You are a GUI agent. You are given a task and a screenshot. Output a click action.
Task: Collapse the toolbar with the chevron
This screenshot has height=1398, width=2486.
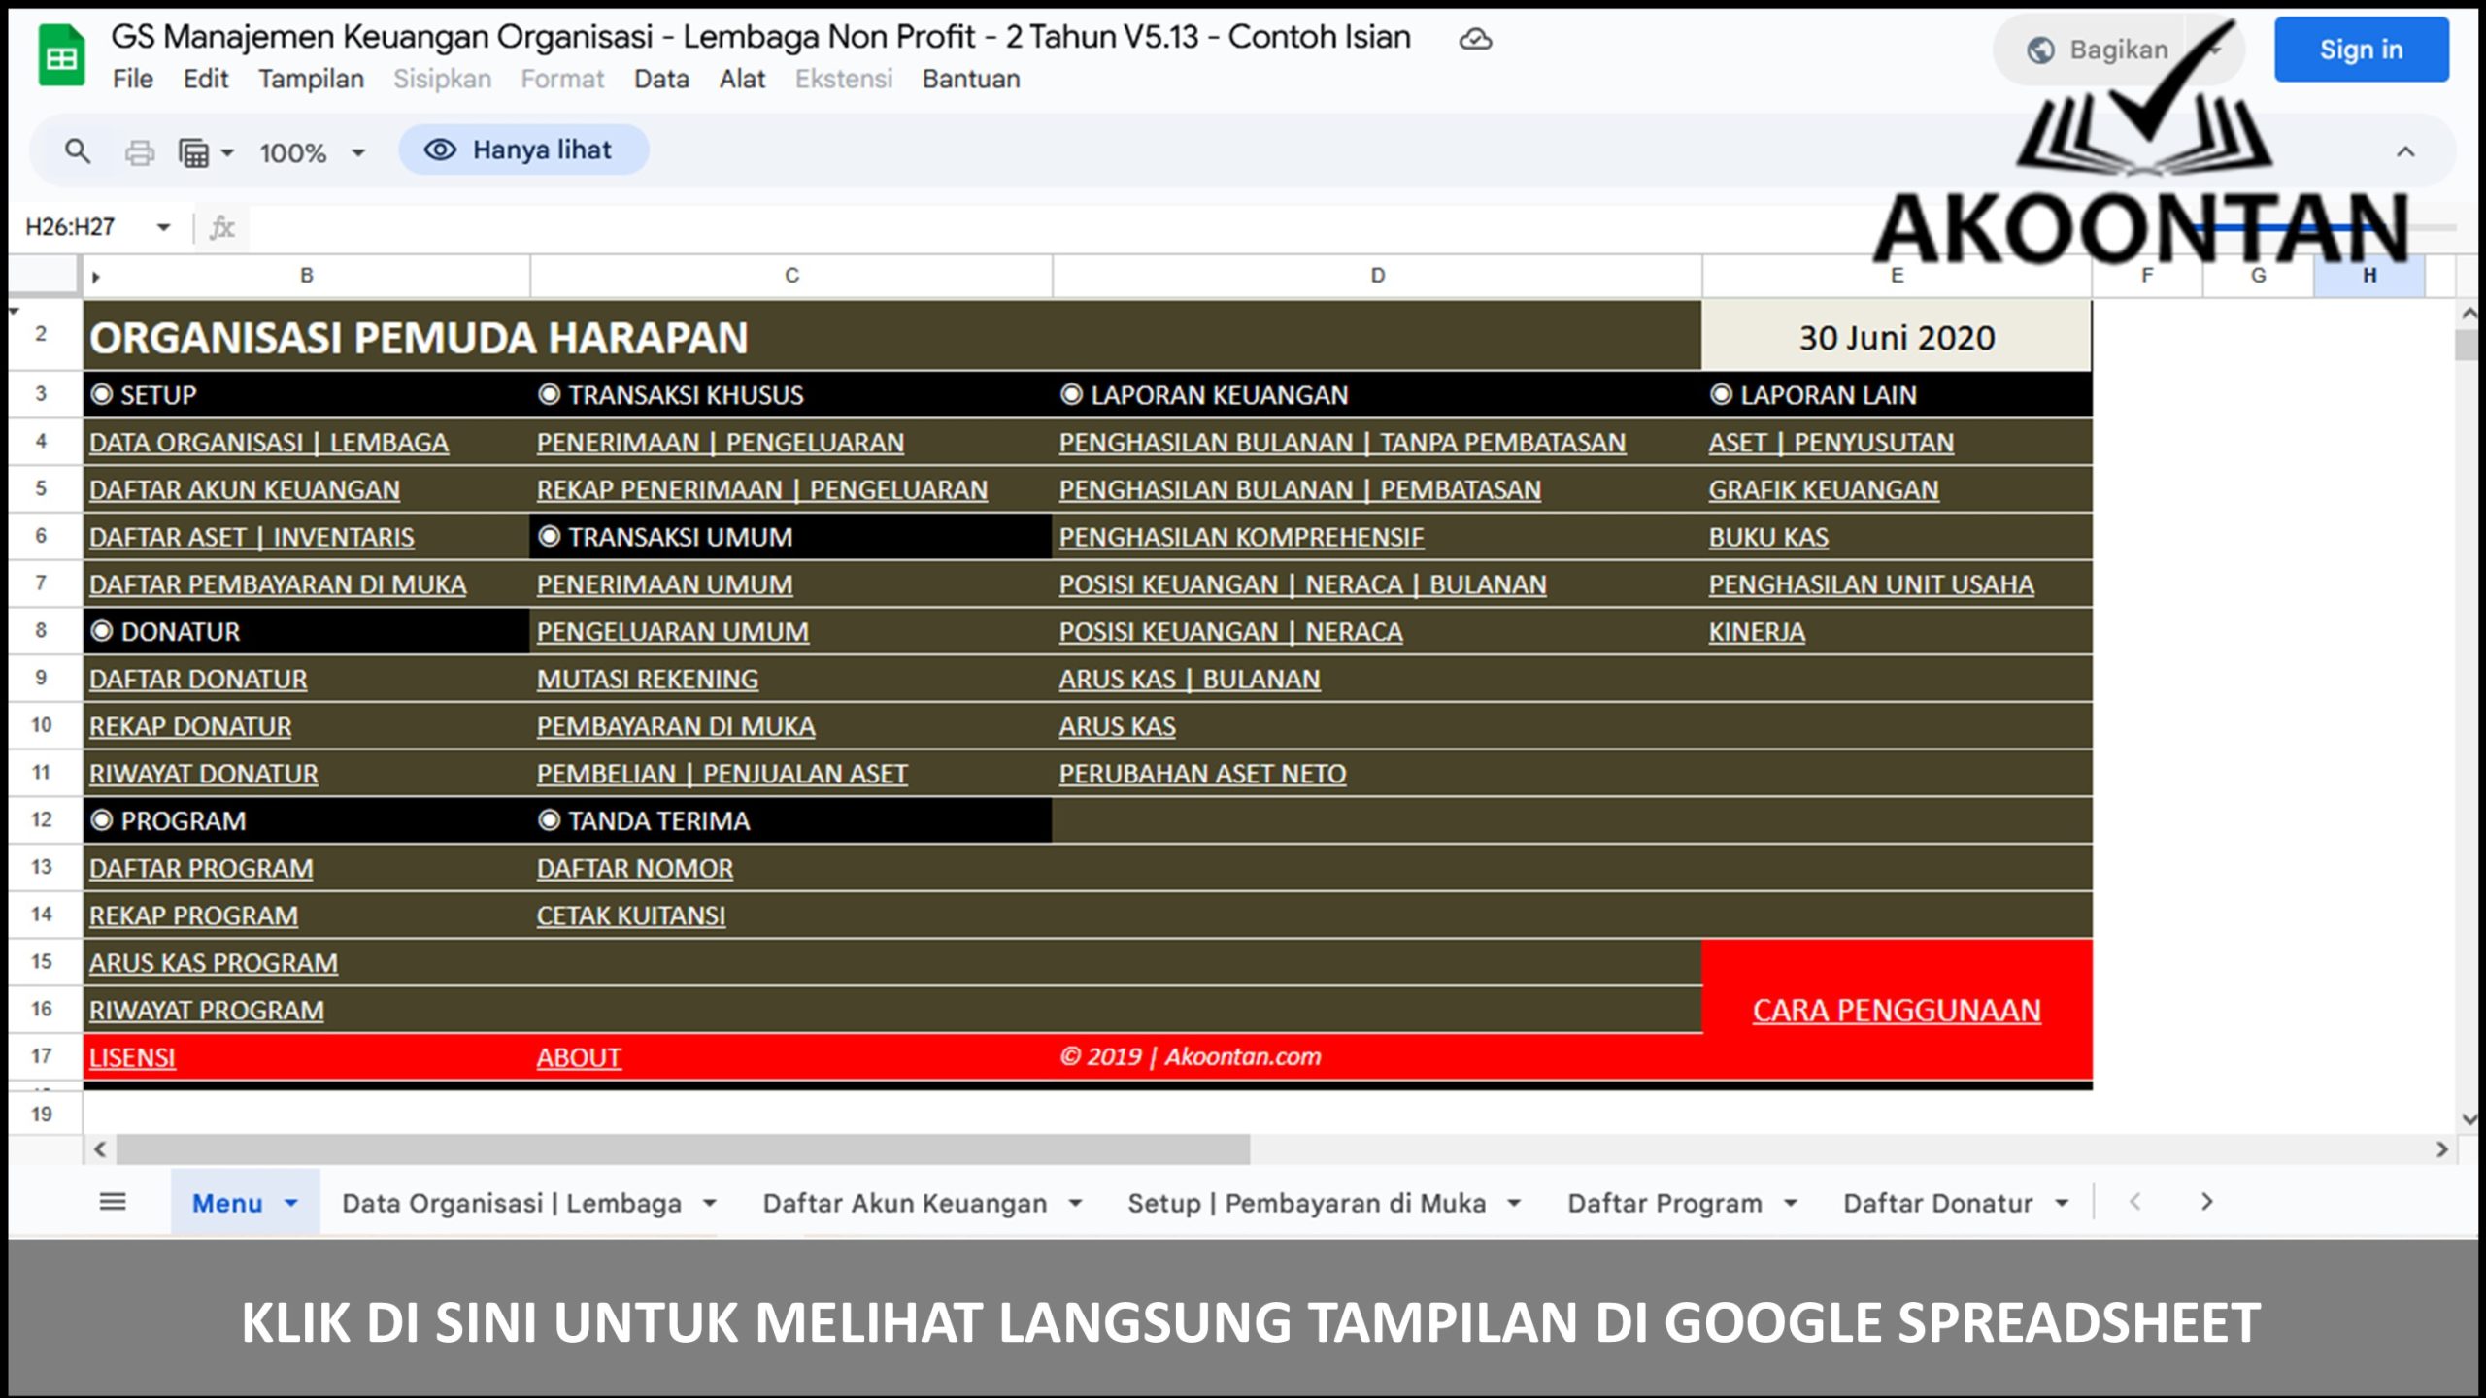click(2404, 151)
